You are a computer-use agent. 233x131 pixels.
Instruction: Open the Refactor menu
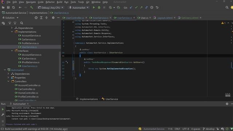tap(50, 2)
